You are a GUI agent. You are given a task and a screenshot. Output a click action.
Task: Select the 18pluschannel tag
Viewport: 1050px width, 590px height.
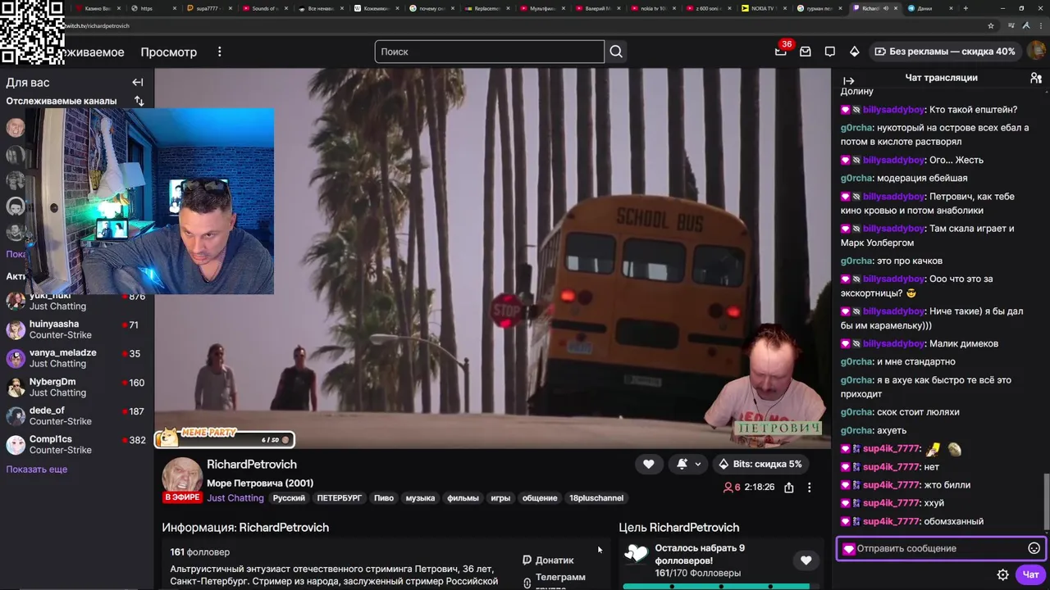coord(596,498)
